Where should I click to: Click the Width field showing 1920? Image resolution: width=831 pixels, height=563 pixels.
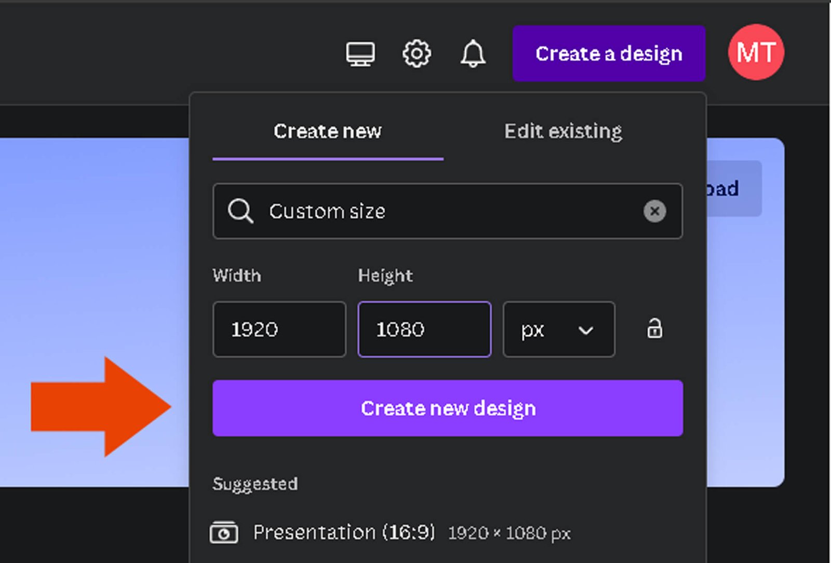279,329
